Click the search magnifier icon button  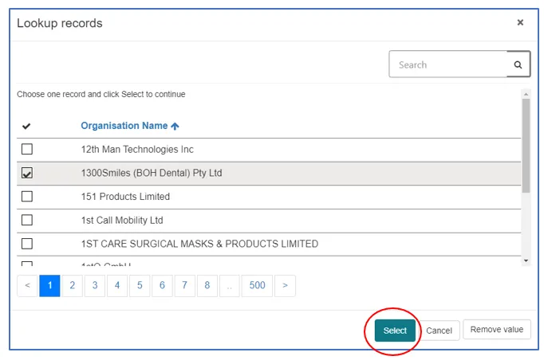(518, 65)
